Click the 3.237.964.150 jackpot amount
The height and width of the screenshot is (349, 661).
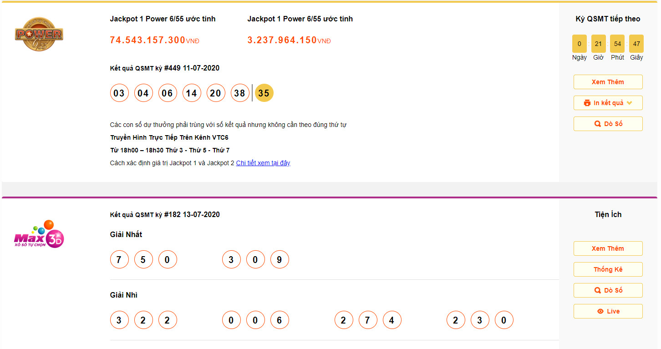282,40
